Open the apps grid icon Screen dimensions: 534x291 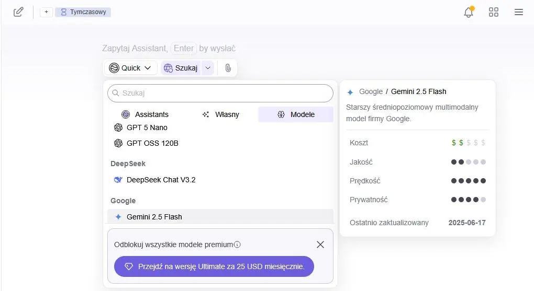[493, 12]
